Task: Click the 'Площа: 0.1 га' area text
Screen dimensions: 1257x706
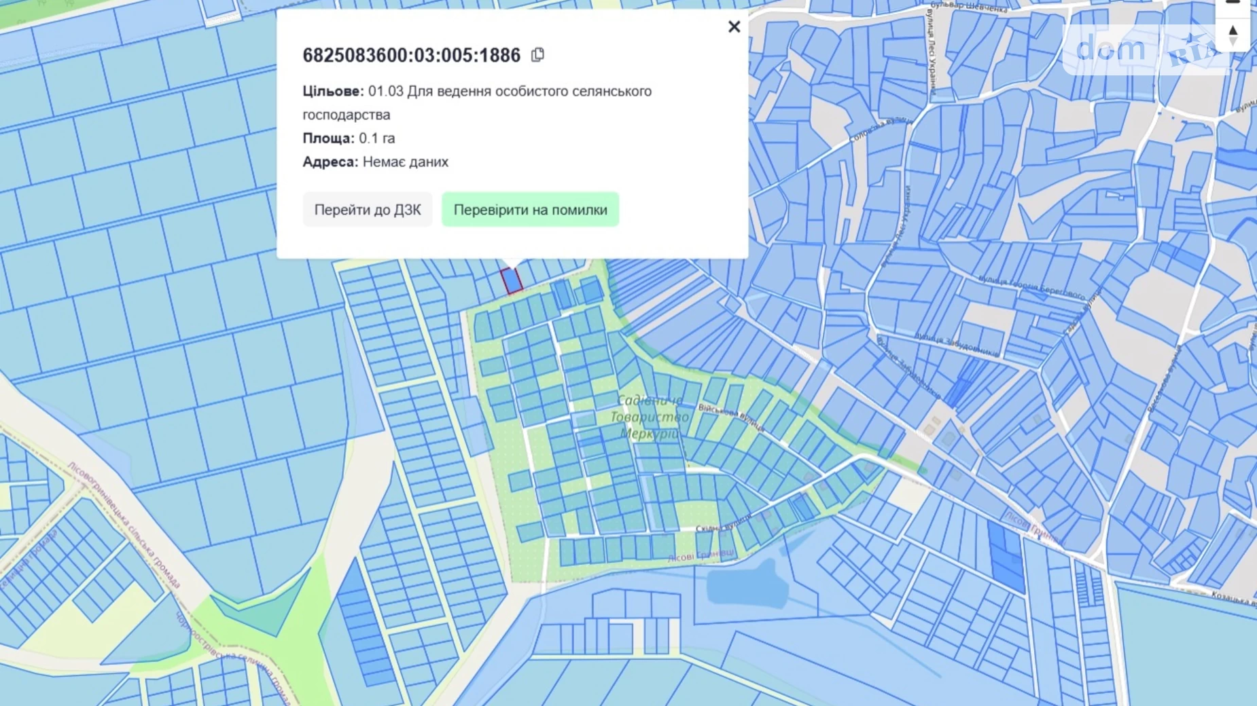Action: pyautogui.click(x=349, y=138)
